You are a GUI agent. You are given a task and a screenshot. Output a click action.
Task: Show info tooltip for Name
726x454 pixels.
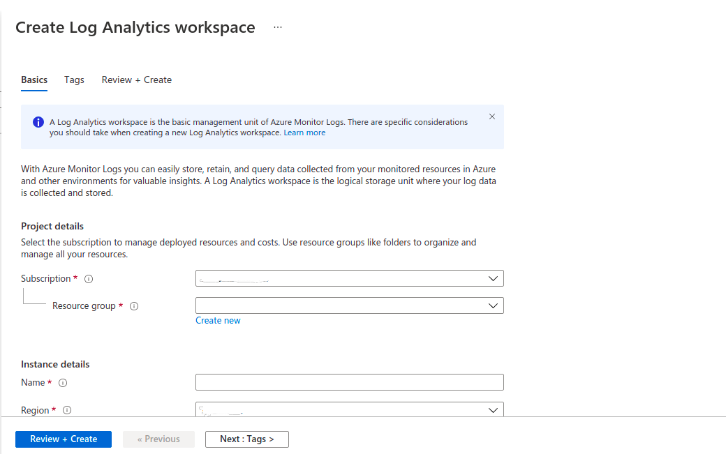click(x=63, y=383)
